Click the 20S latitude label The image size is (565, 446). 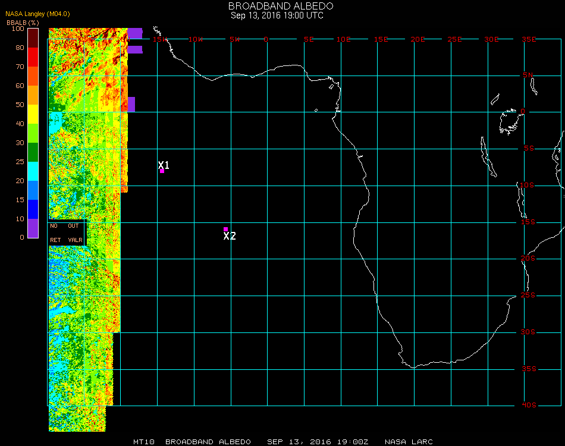(529, 259)
